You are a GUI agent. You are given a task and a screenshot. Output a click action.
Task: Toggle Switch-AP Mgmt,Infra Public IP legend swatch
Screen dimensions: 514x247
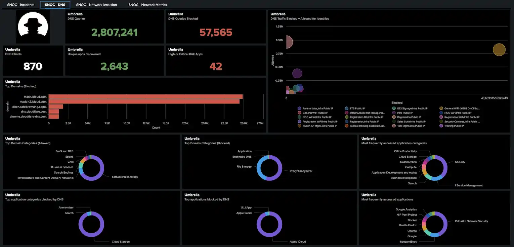click(x=299, y=126)
